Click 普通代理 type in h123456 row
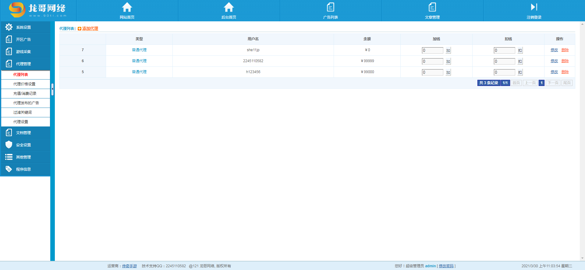 coord(139,72)
